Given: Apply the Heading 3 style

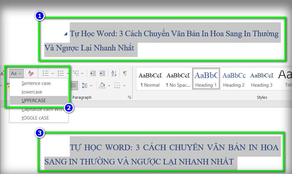Looking at the screenshot, I should coord(262,79).
